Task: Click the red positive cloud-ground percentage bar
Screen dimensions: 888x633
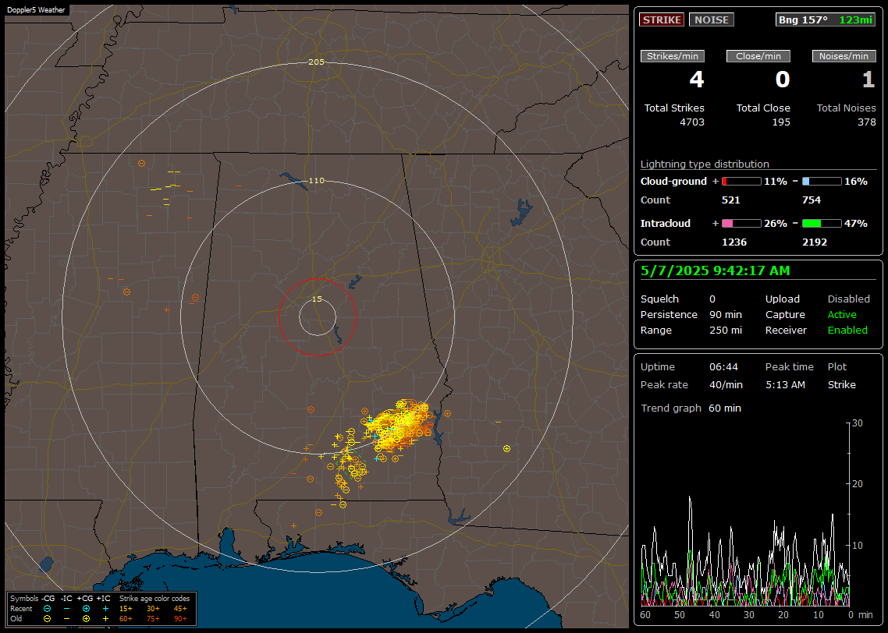Action: click(741, 182)
